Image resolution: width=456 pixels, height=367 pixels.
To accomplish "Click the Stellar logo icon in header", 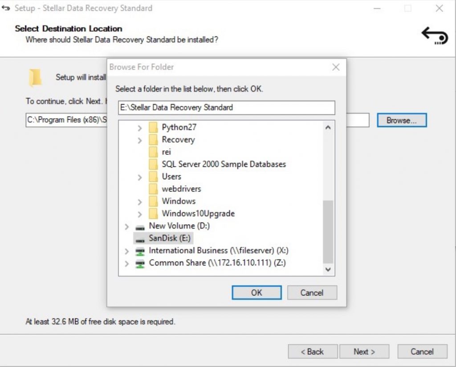I will (x=434, y=35).
